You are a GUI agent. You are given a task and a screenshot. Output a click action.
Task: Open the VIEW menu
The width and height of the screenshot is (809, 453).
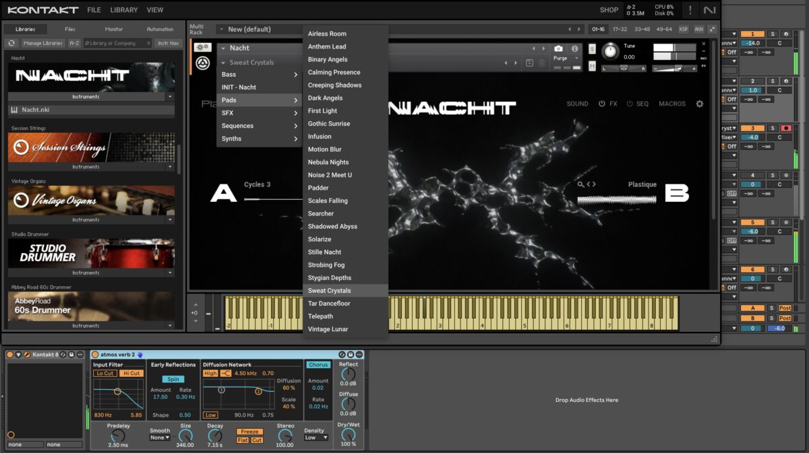click(x=155, y=10)
